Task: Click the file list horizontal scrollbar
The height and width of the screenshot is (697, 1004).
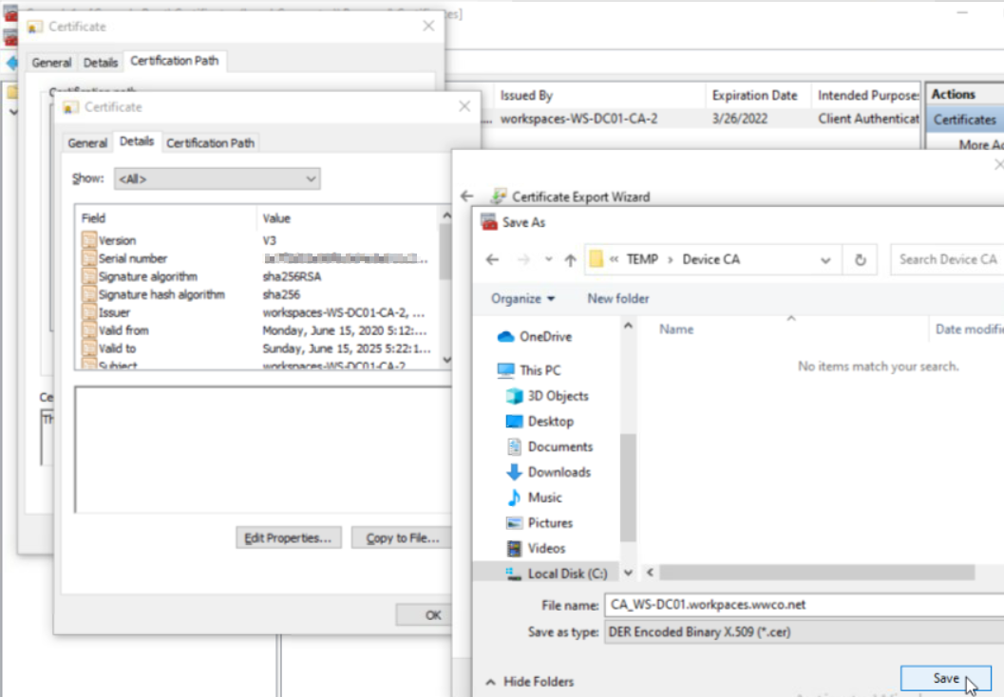Action: [817, 573]
